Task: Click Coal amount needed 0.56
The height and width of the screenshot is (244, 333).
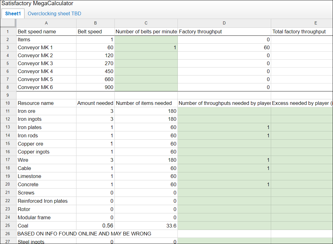Action: tap(95, 226)
